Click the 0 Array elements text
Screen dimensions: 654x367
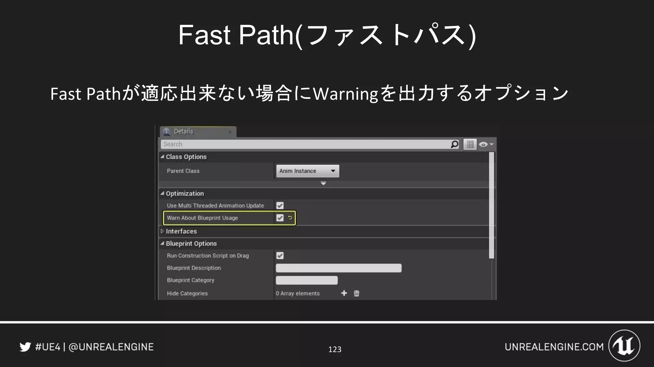[298, 293]
